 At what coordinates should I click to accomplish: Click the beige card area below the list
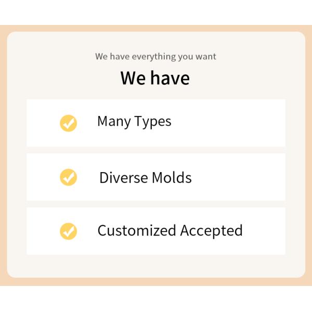click(156, 266)
